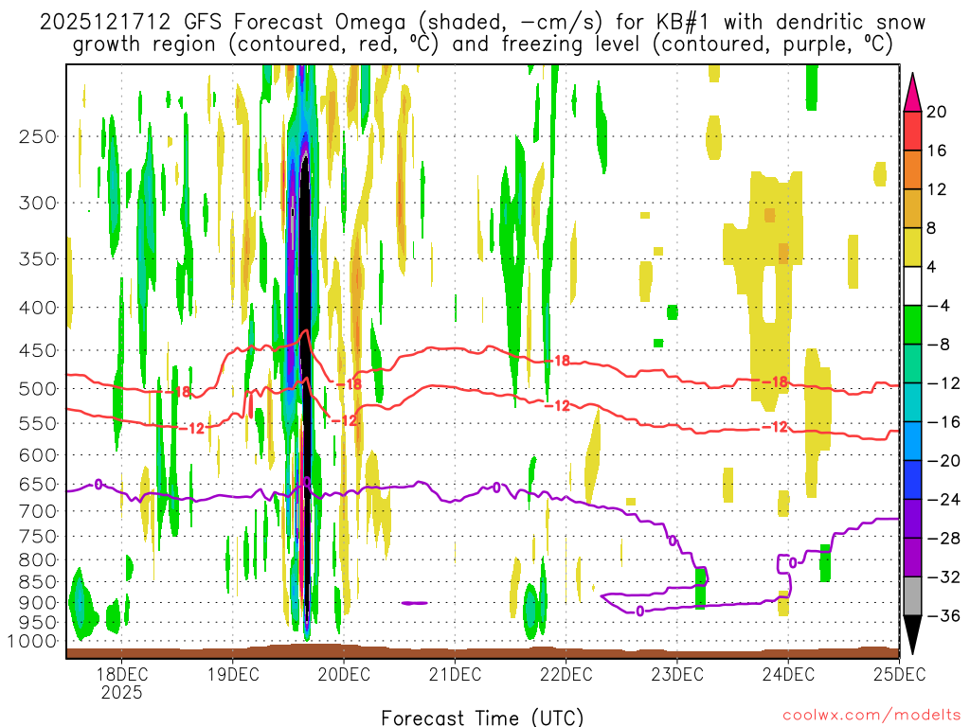Click the 300 pressure level label
Viewport: 970px width, 727px height.
click(x=38, y=203)
